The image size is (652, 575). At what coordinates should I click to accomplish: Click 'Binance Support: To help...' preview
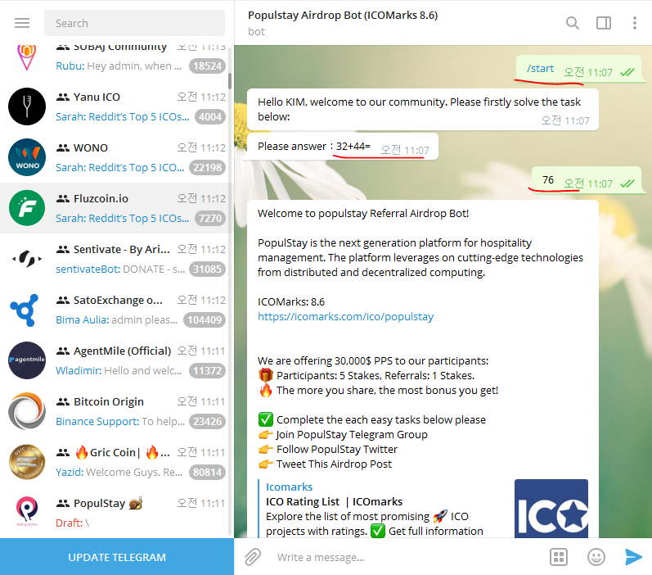[x=120, y=421]
